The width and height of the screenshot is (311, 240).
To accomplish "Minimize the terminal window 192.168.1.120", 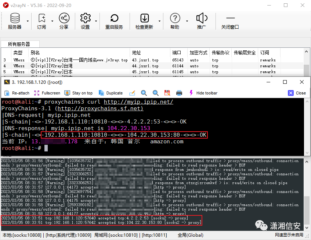I will click(268, 82).
